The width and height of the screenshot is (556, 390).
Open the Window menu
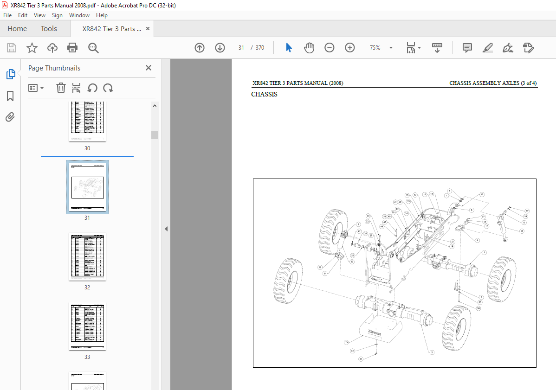pos(79,15)
